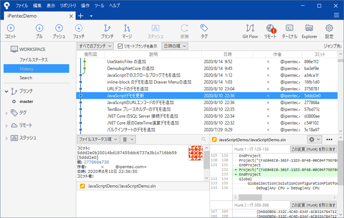The width and height of the screenshot is (344, 218).
Task: Open the hamburger menu at tab bar right
Action: pyautogui.click(x=336, y=15)
